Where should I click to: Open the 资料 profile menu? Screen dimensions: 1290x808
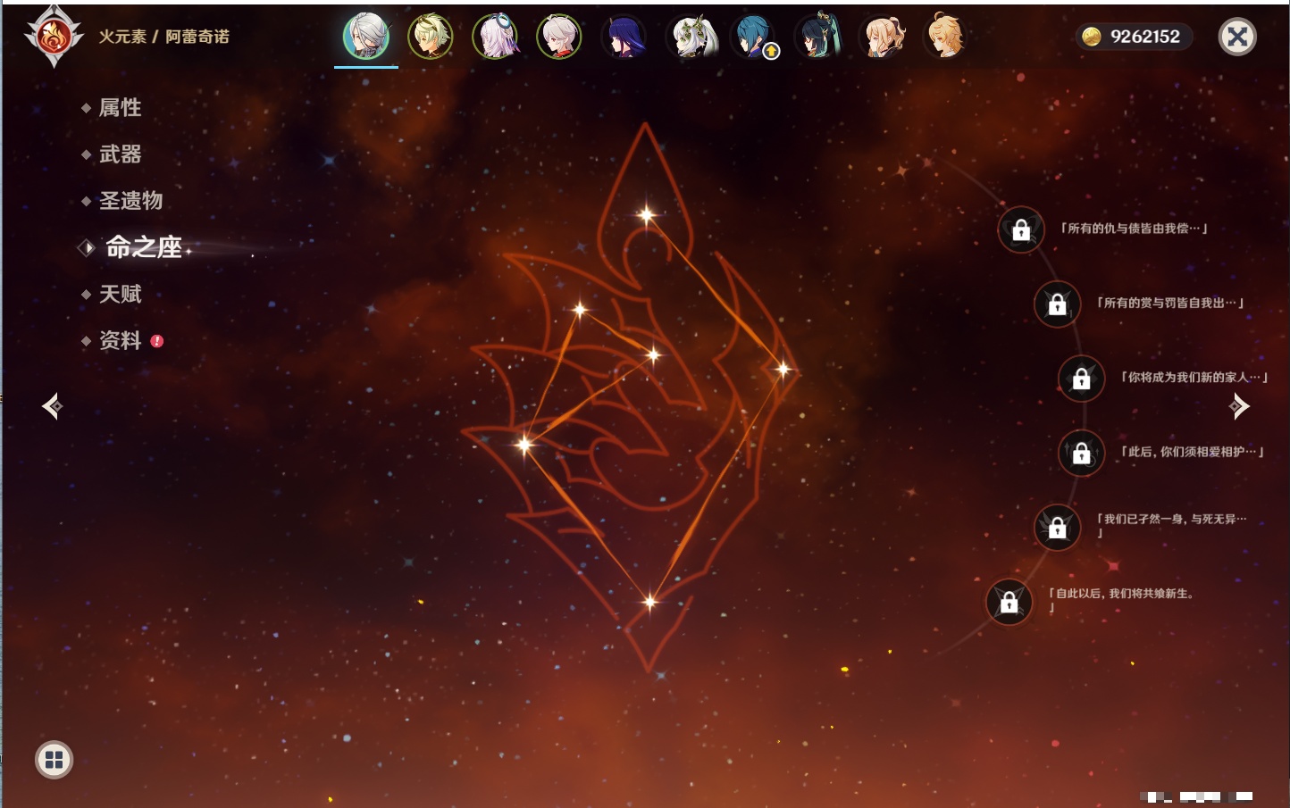pyautogui.click(x=120, y=340)
